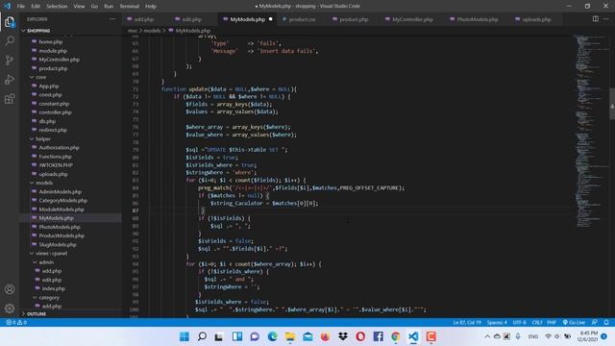Open controller.php in explorer
615x346 pixels.
pyautogui.click(x=55, y=112)
